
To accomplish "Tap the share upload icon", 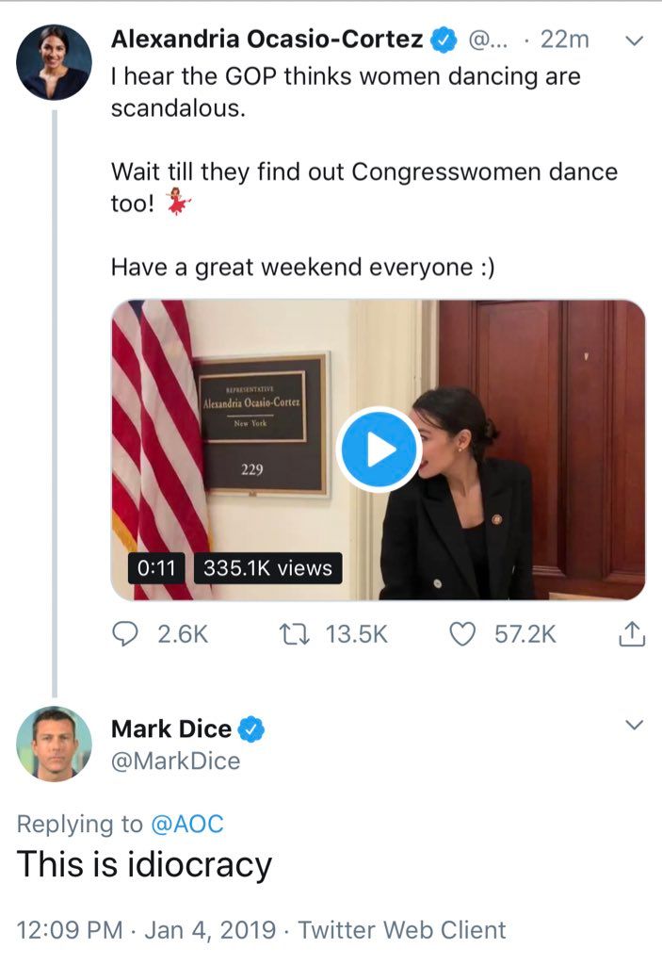I will tap(631, 635).
